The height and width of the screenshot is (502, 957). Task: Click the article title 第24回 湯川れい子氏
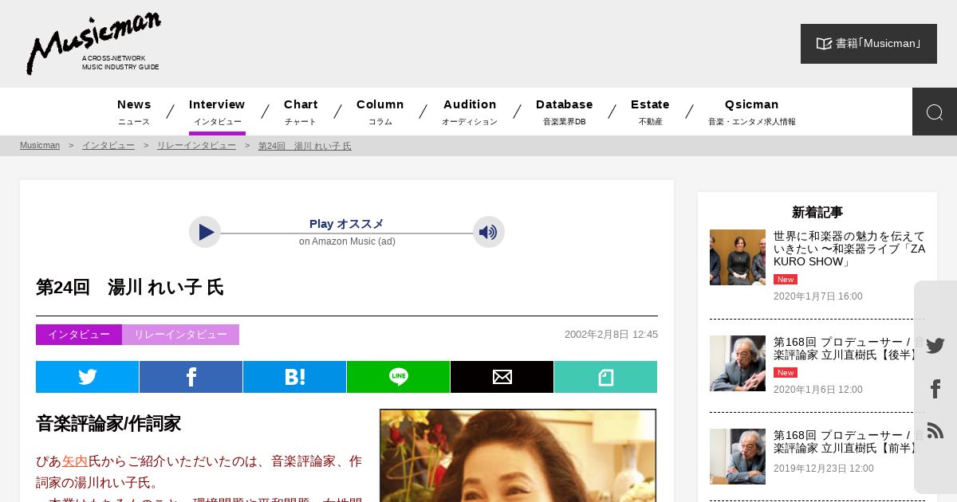click(x=130, y=287)
